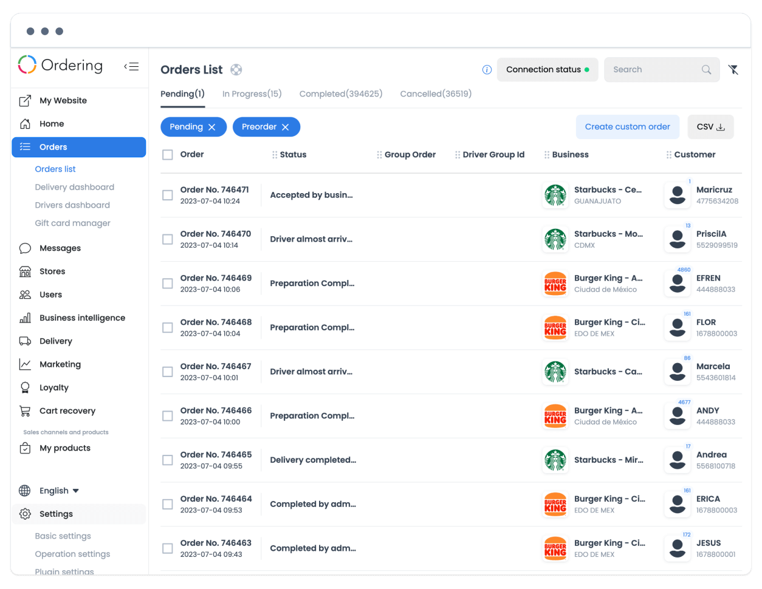Click the Stores storefront icon
The width and height of the screenshot is (762, 589).
tap(25, 271)
